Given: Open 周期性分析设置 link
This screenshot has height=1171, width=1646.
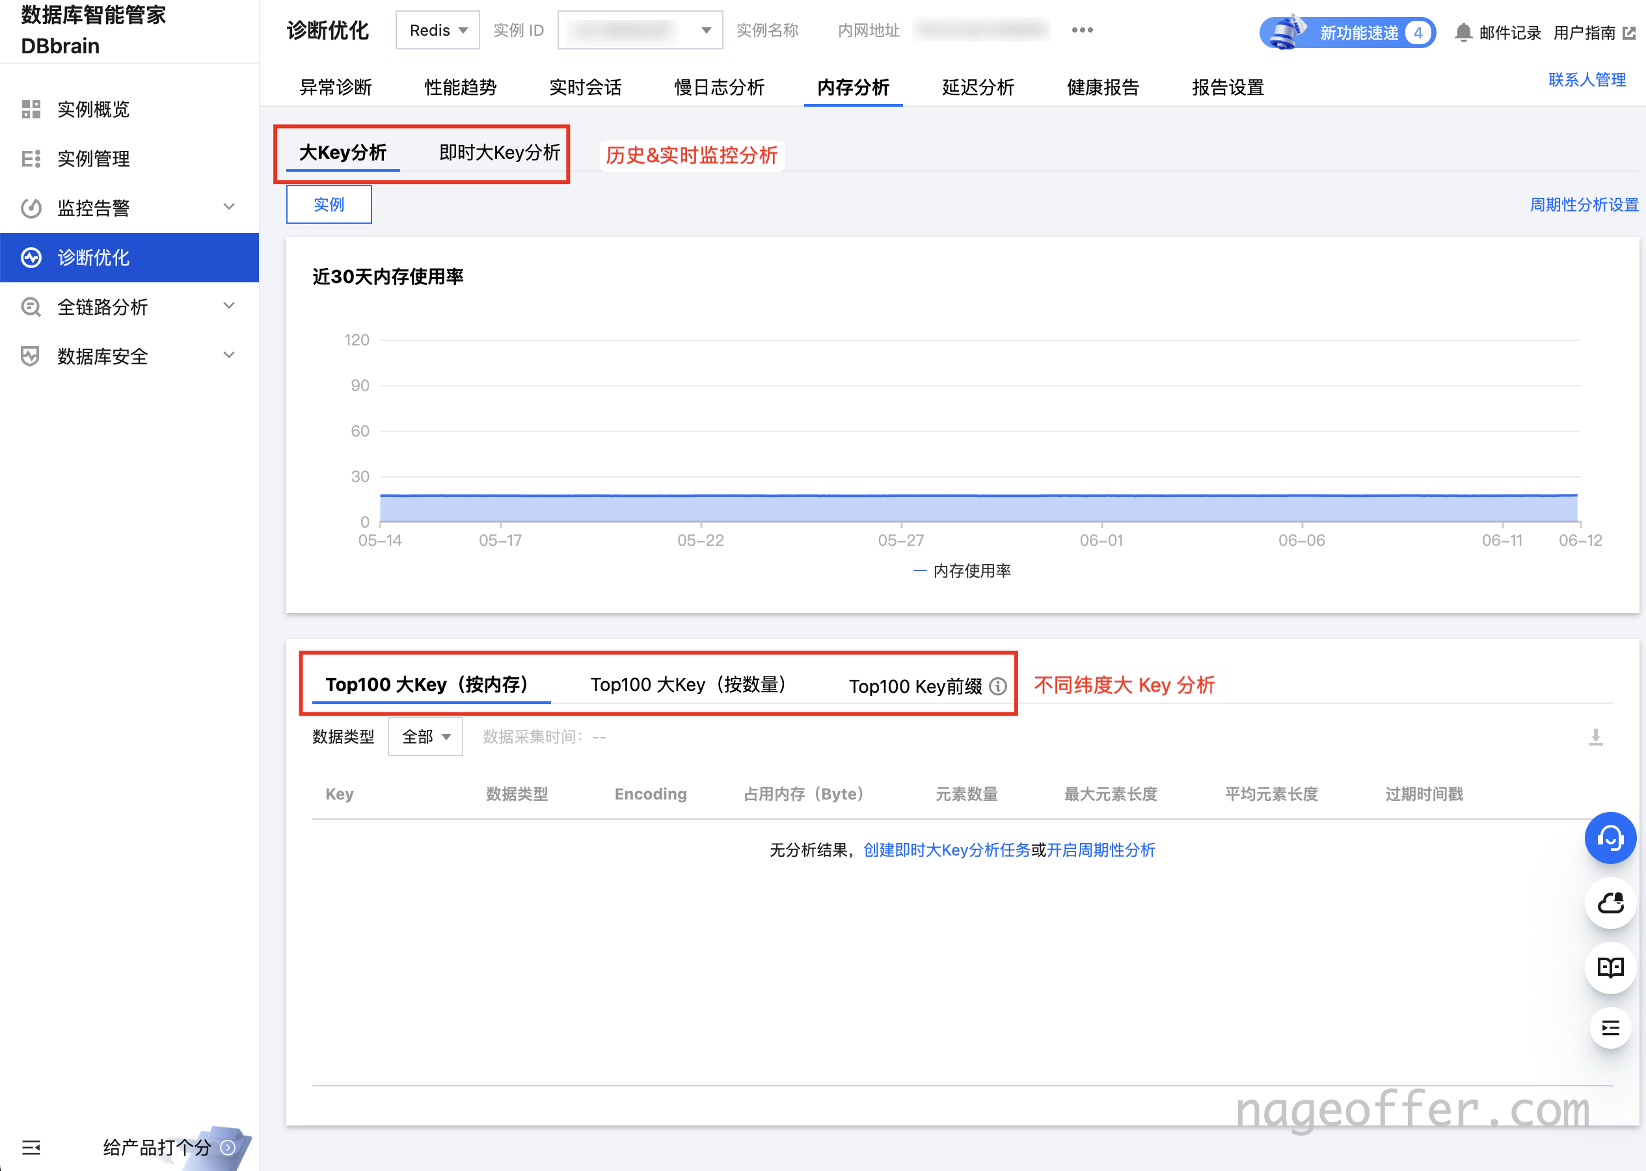Looking at the screenshot, I should [1585, 205].
